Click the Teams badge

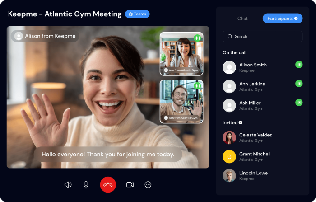[x=137, y=14]
